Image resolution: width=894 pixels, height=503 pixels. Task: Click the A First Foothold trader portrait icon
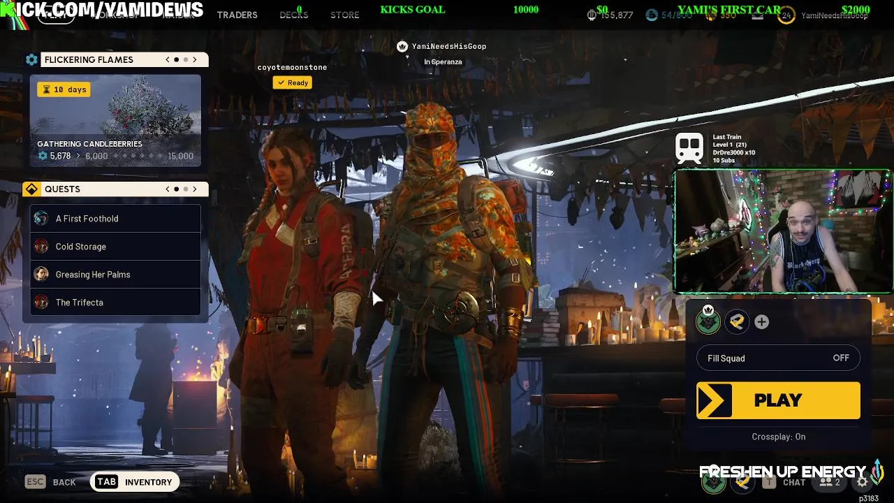click(41, 219)
